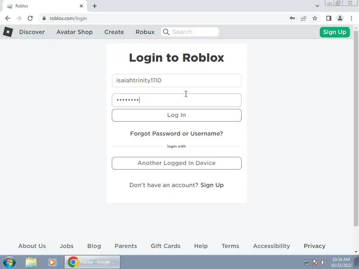Click the Log In button
359x269 pixels.
177,115
